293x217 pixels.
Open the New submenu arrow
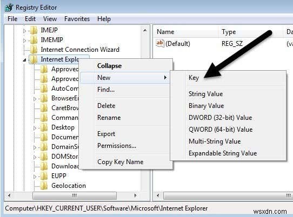pyautogui.click(x=165, y=77)
